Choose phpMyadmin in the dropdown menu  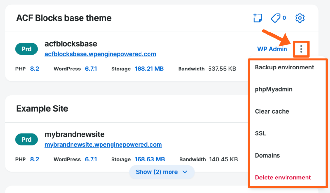pos(274,89)
